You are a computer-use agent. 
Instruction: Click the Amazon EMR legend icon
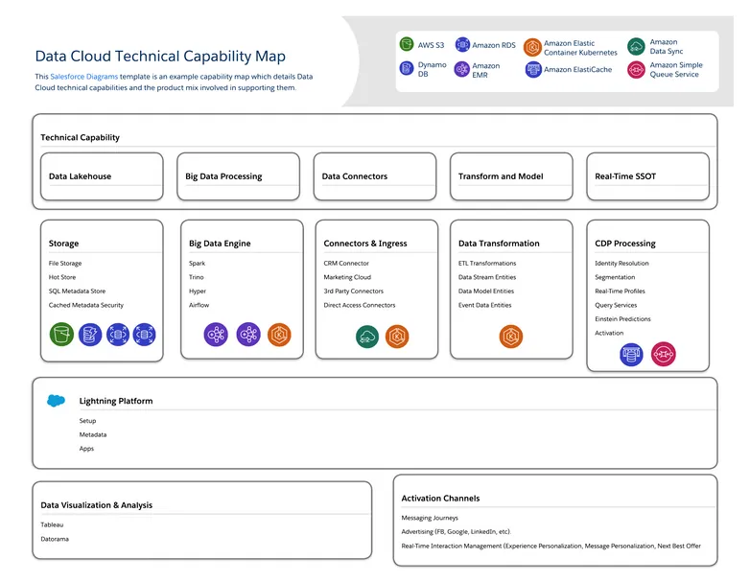coord(462,70)
